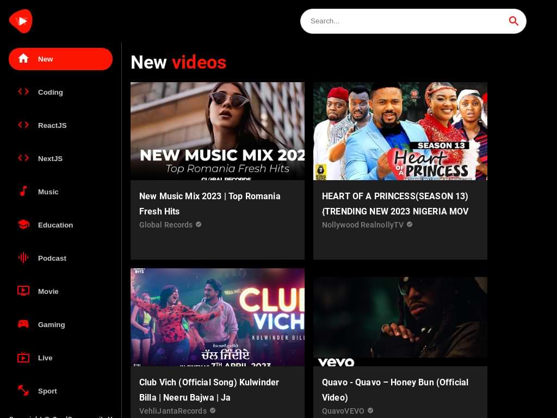The width and height of the screenshot is (557, 418).
Task: Open the Sport category
Action: [x=61, y=391]
